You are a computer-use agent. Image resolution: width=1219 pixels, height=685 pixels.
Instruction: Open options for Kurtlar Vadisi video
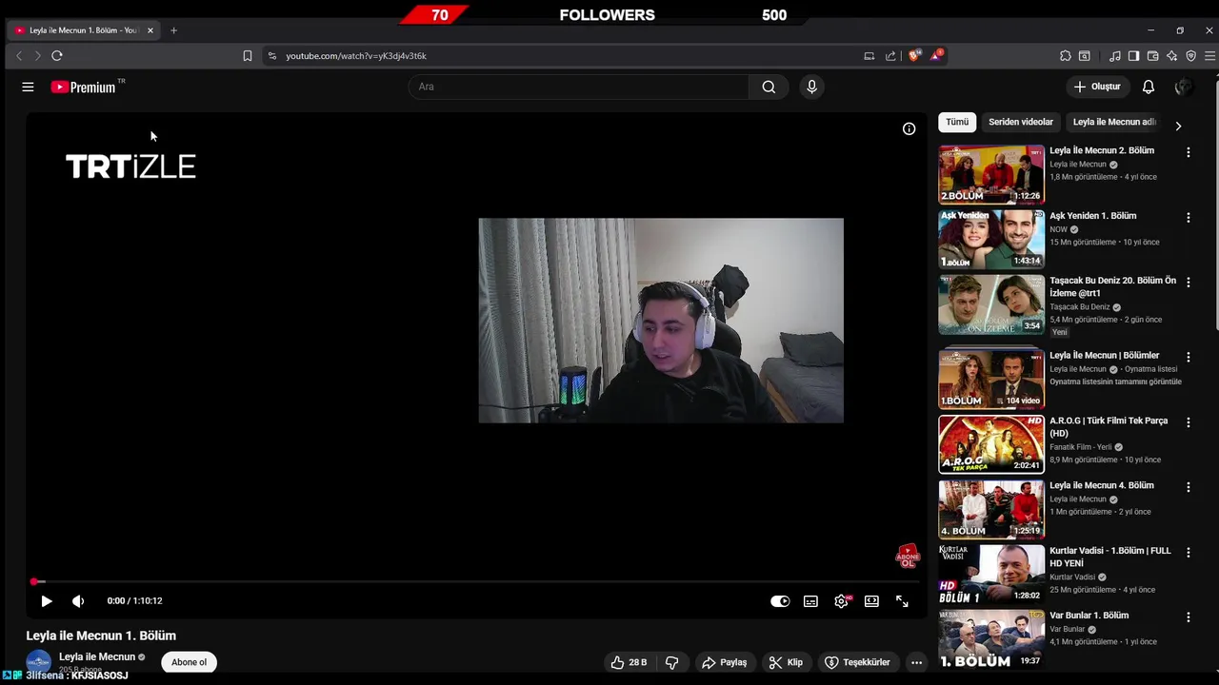(1188, 552)
